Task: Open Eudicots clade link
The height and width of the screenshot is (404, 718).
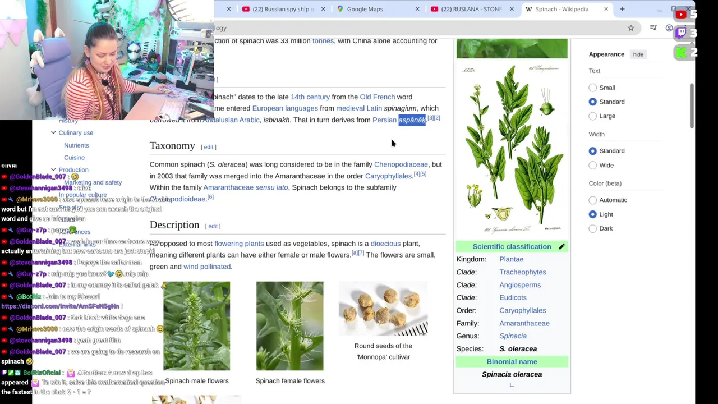Action: (513, 298)
